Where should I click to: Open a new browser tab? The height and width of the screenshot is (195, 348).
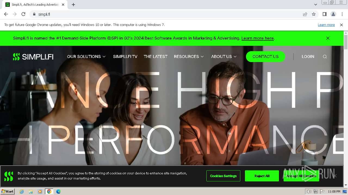tap(73, 5)
